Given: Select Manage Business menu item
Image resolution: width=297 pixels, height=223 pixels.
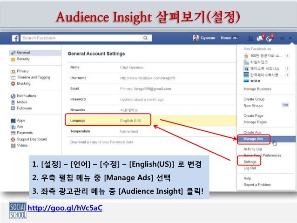Looking at the screenshot, I should click(x=257, y=89).
